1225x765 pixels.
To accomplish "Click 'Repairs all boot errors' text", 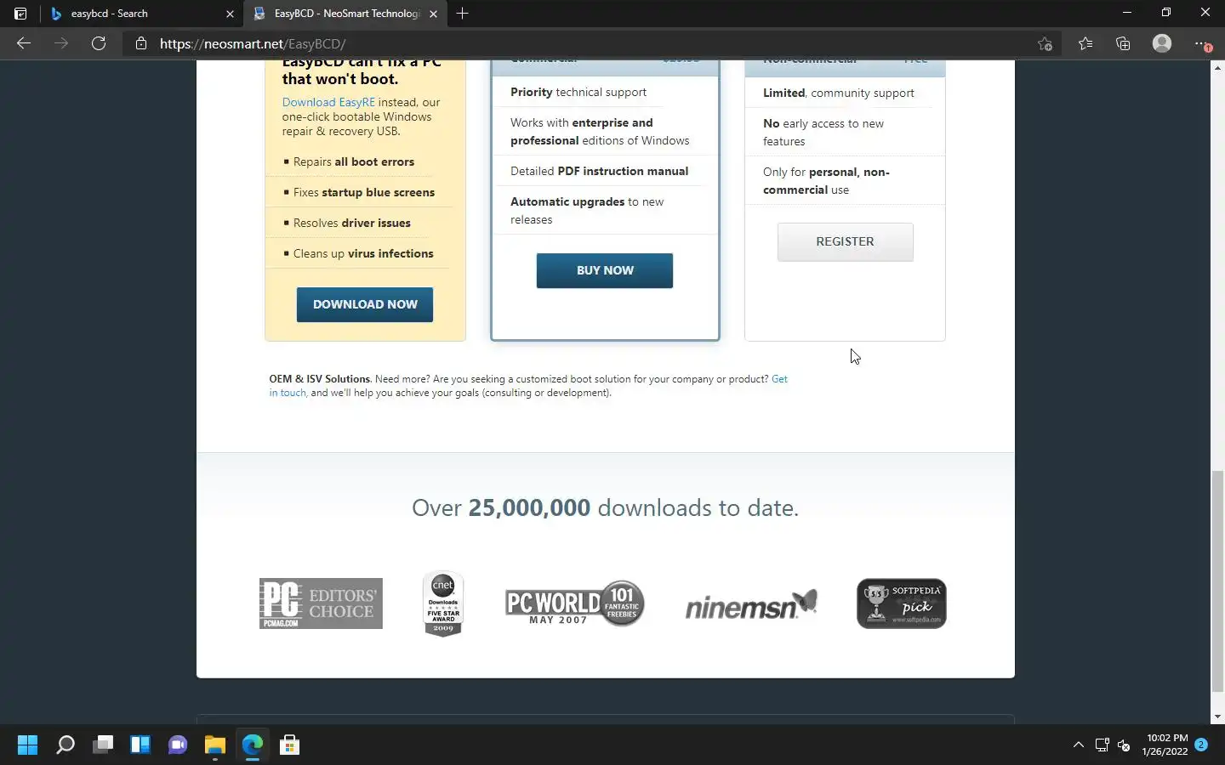I will click(354, 161).
